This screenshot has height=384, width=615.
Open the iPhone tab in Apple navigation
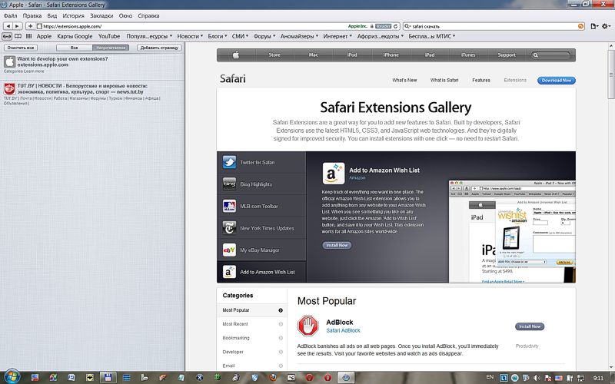(391, 55)
